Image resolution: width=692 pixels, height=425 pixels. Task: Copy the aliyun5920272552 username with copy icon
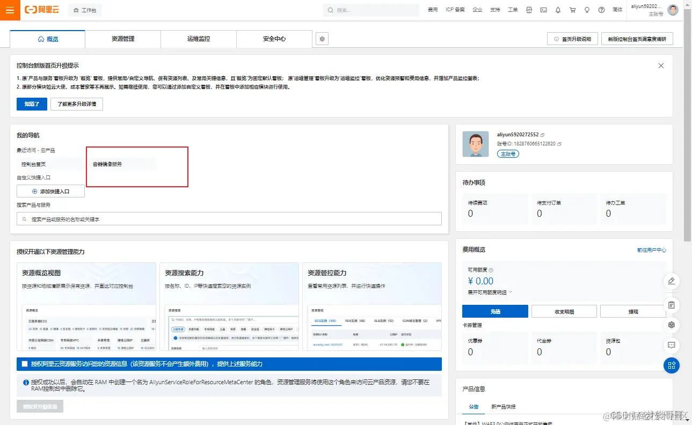point(542,135)
